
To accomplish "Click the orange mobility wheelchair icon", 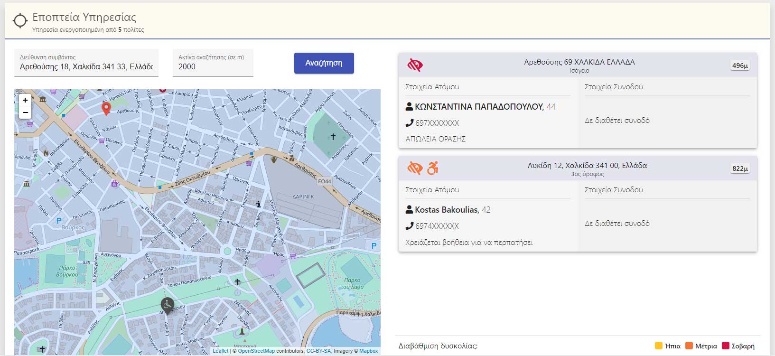I will [432, 168].
